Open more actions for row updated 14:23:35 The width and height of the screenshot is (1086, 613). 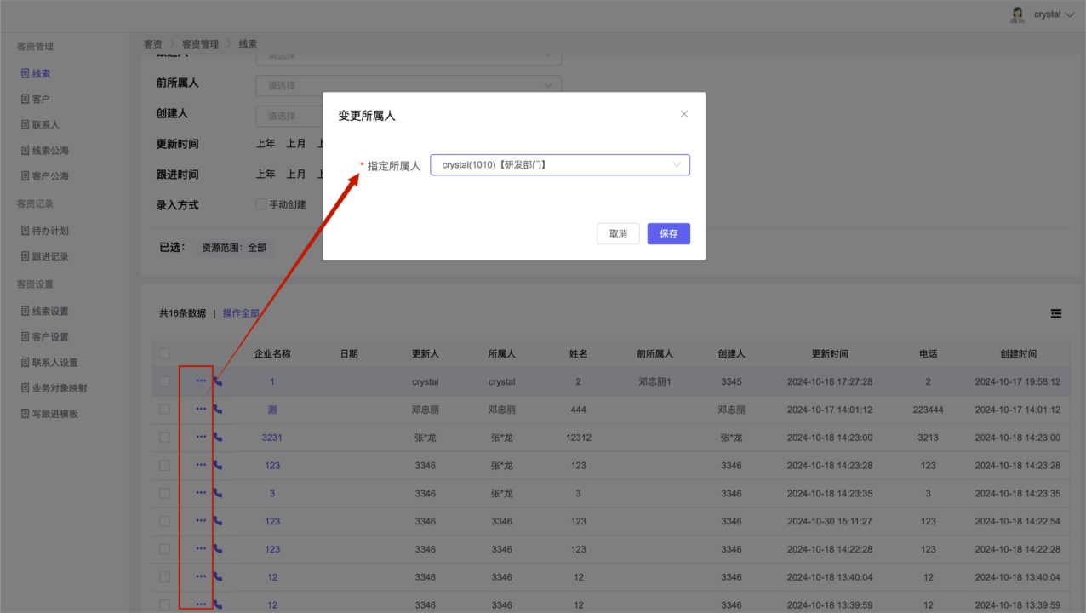201,493
